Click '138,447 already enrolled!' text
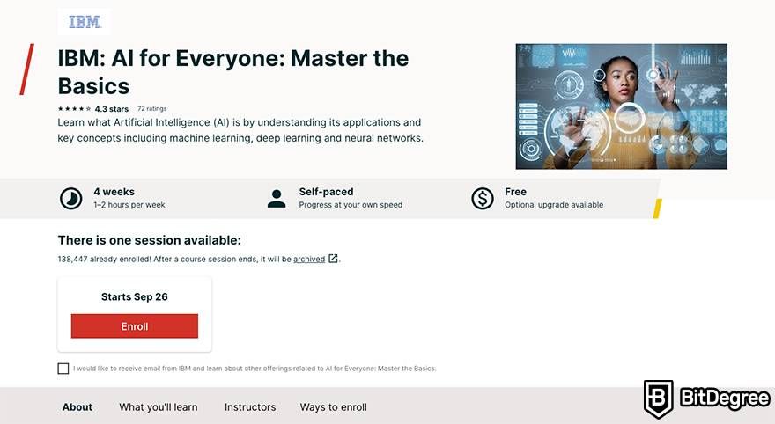Image resolution: width=775 pixels, height=424 pixels. tap(104, 260)
